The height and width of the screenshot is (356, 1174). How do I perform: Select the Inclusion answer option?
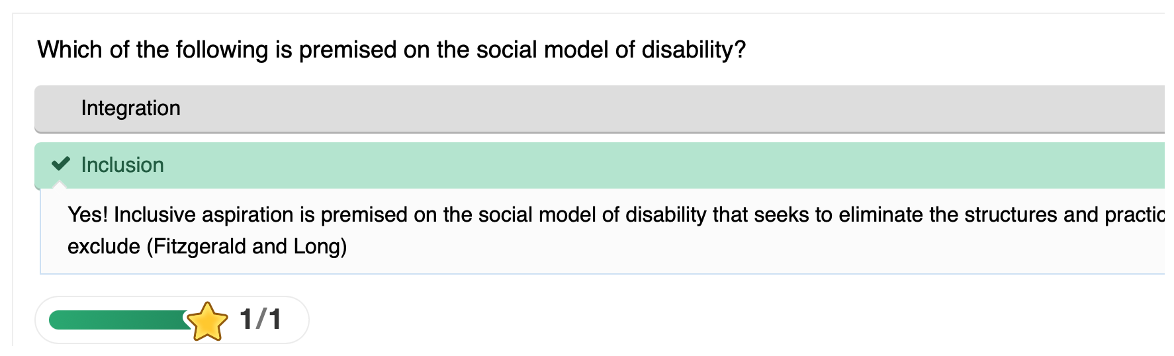(600, 165)
